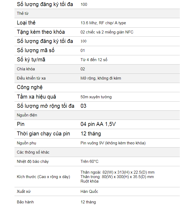Viewport: 180px width, 211px height.
Task: Select the 'Pin' row label
Action: (21, 124)
